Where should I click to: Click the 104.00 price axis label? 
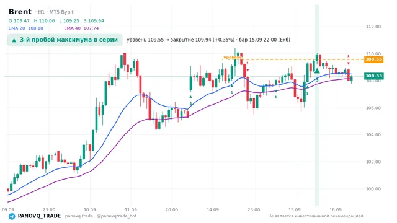[373, 135]
